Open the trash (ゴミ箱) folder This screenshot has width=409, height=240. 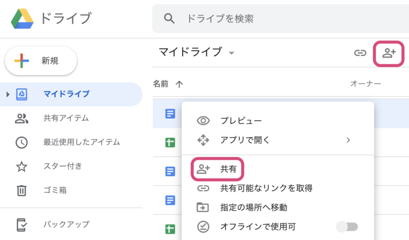[x=59, y=189]
